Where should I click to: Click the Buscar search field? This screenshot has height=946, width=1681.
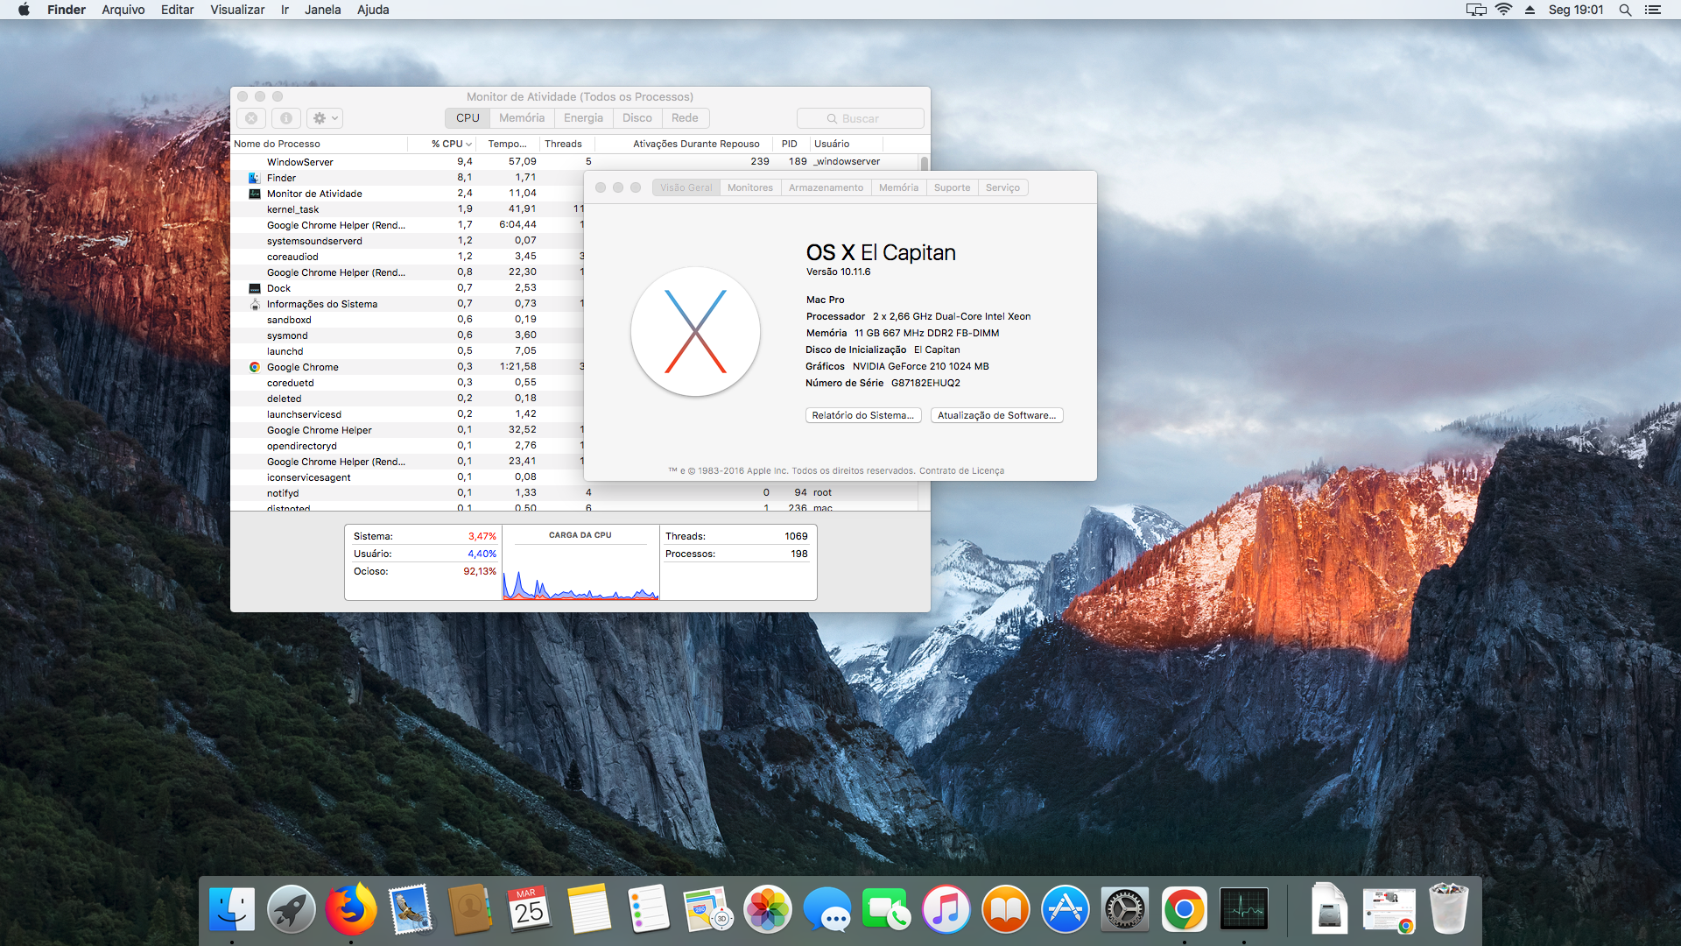[860, 118]
